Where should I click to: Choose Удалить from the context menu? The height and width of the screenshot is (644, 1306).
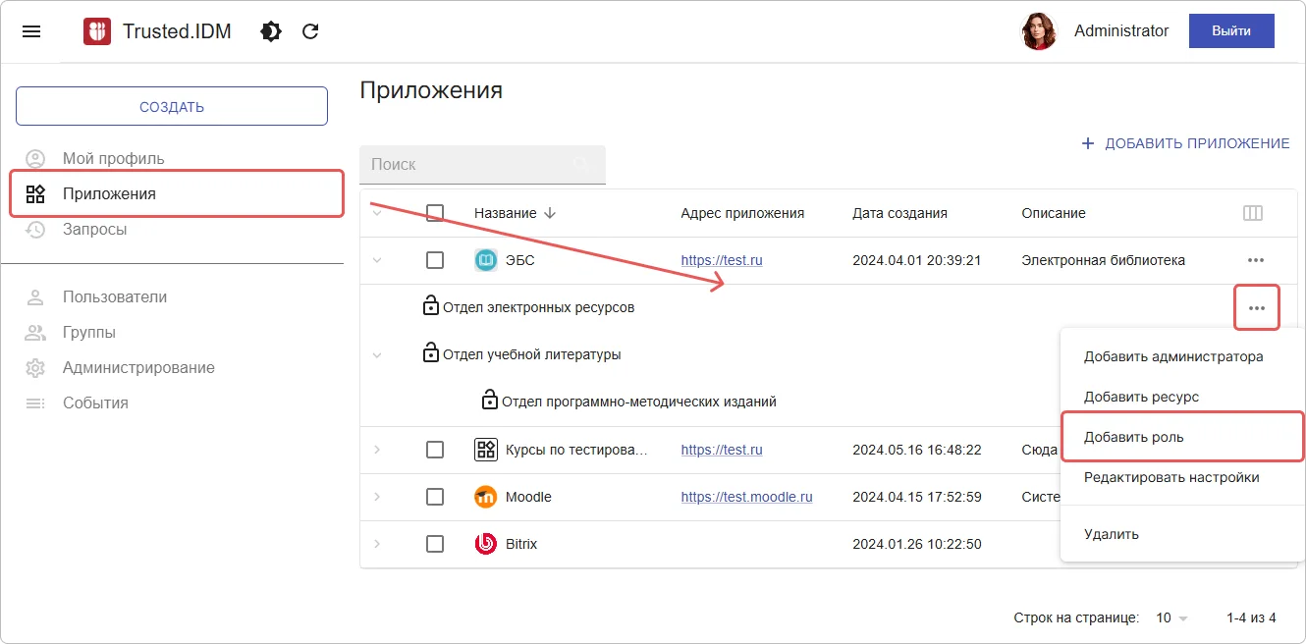pyautogui.click(x=1109, y=534)
